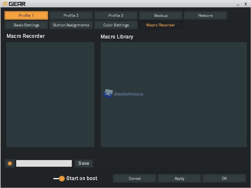Screen dimensions: 251x188
Task: Close the Gear window with X
Action: coord(246,4)
